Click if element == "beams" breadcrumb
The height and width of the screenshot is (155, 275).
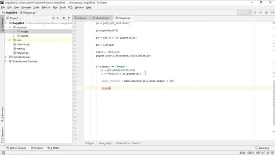128,143
